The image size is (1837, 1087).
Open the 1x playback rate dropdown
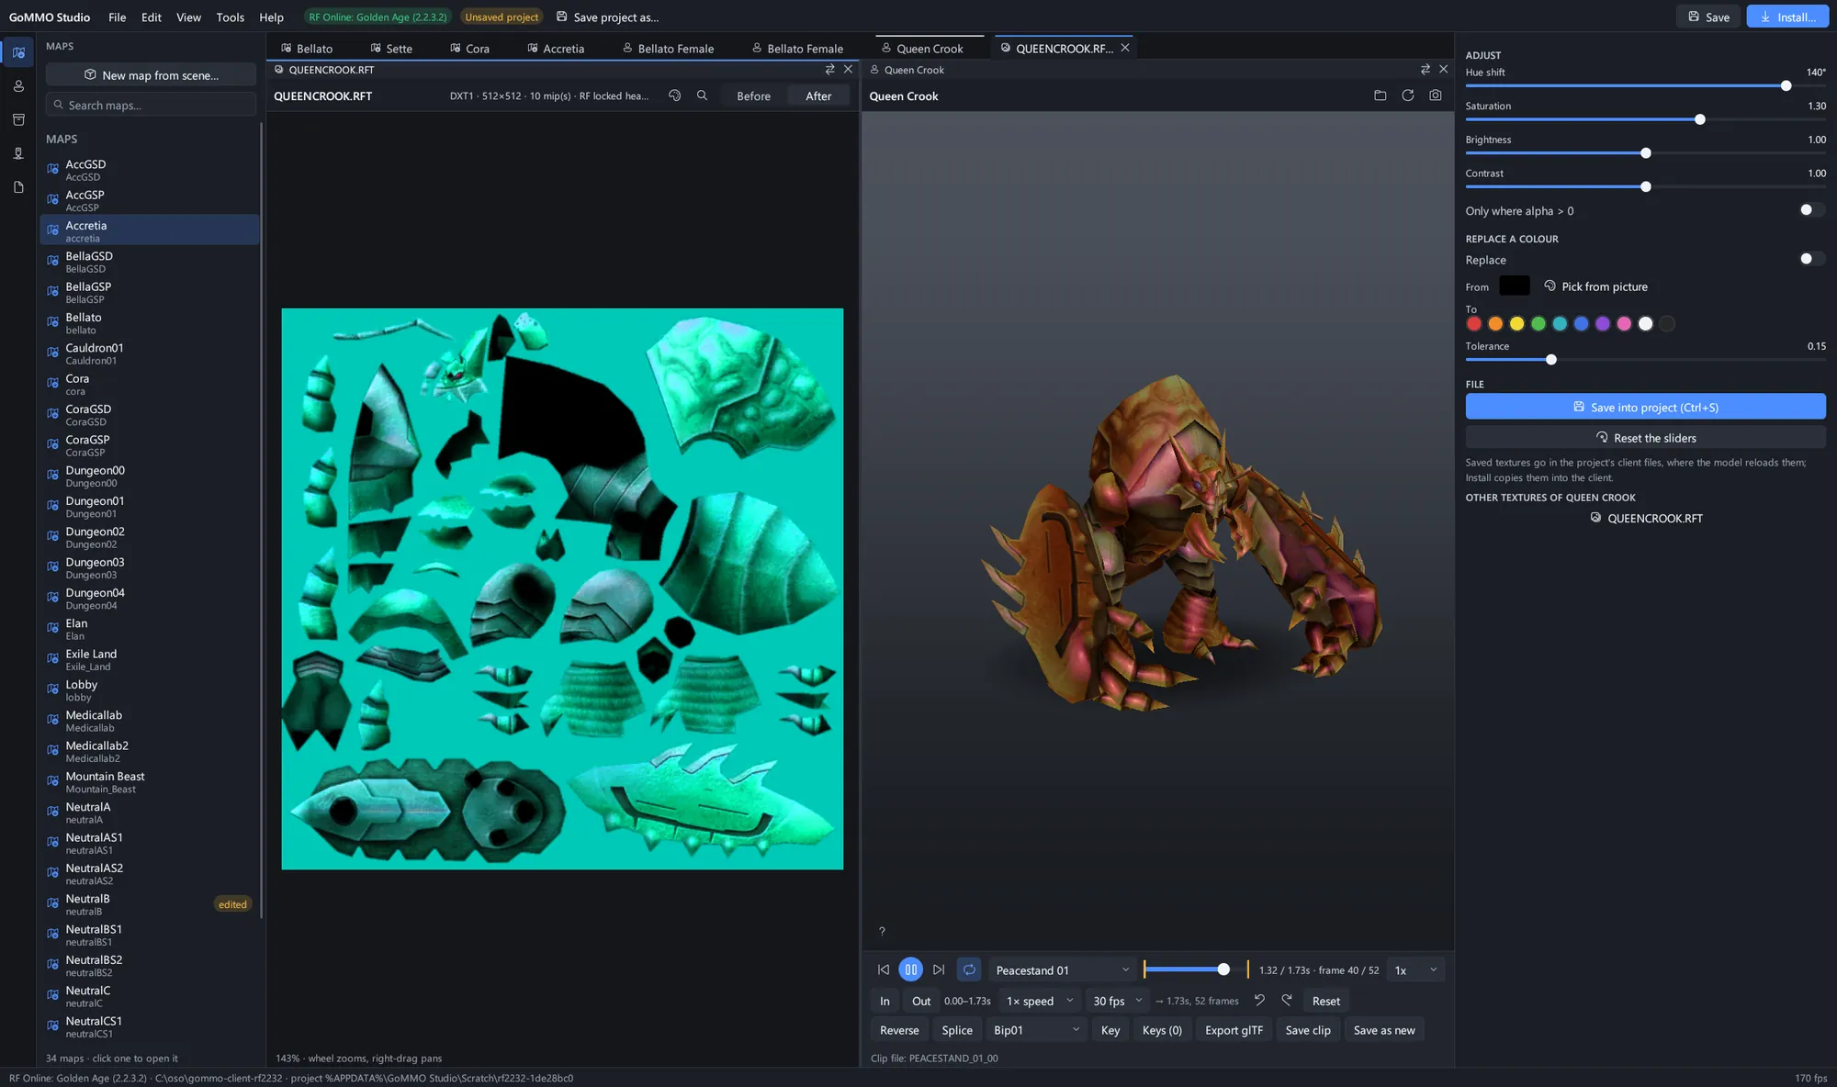click(1415, 969)
